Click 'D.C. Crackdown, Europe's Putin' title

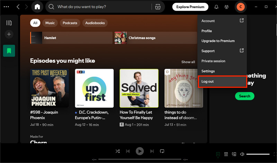(92, 115)
